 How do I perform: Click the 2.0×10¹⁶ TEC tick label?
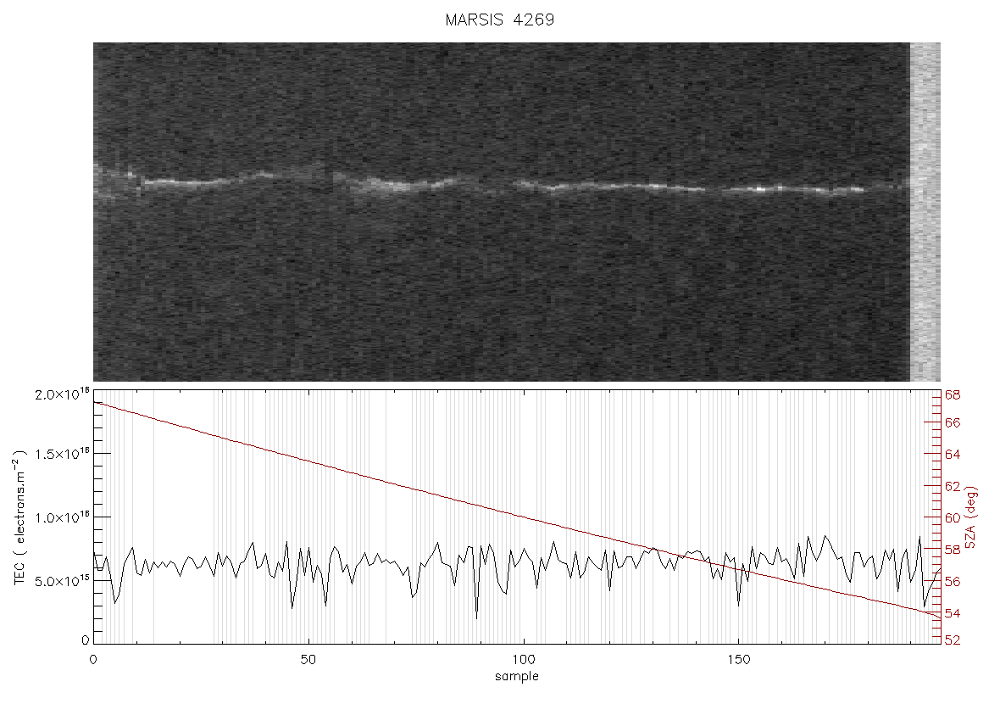62,394
